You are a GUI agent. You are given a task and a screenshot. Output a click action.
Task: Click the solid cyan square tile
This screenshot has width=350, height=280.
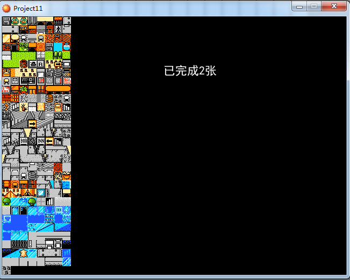tap(58, 47)
